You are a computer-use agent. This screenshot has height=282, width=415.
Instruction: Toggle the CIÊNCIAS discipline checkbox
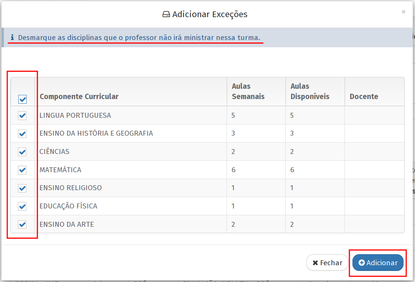(22, 152)
